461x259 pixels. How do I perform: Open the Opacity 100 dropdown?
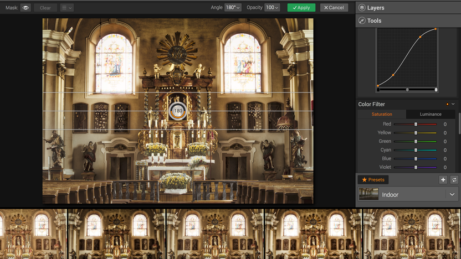click(272, 8)
